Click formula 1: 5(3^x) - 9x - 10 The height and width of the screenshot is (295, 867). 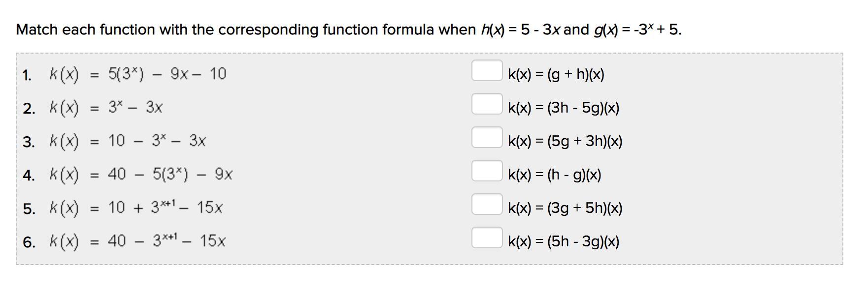click(x=137, y=74)
